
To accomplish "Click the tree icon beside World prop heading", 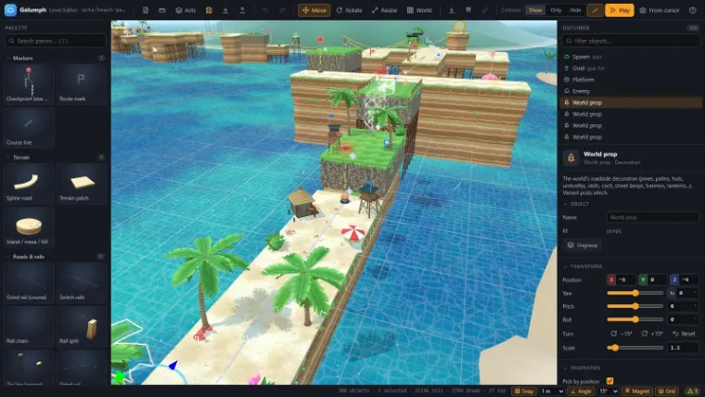I will (570, 158).
